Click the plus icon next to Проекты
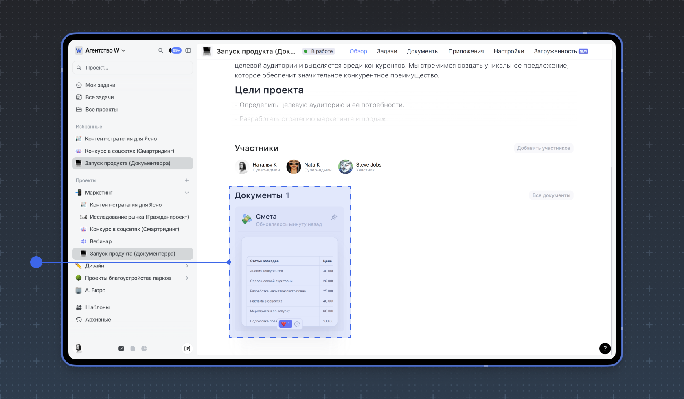Image resolution: width=684 pixels, height=399 pixels. coord(187,180)
